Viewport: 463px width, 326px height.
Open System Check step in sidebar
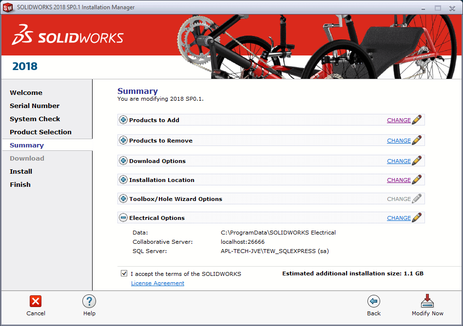tap(35, 119)
